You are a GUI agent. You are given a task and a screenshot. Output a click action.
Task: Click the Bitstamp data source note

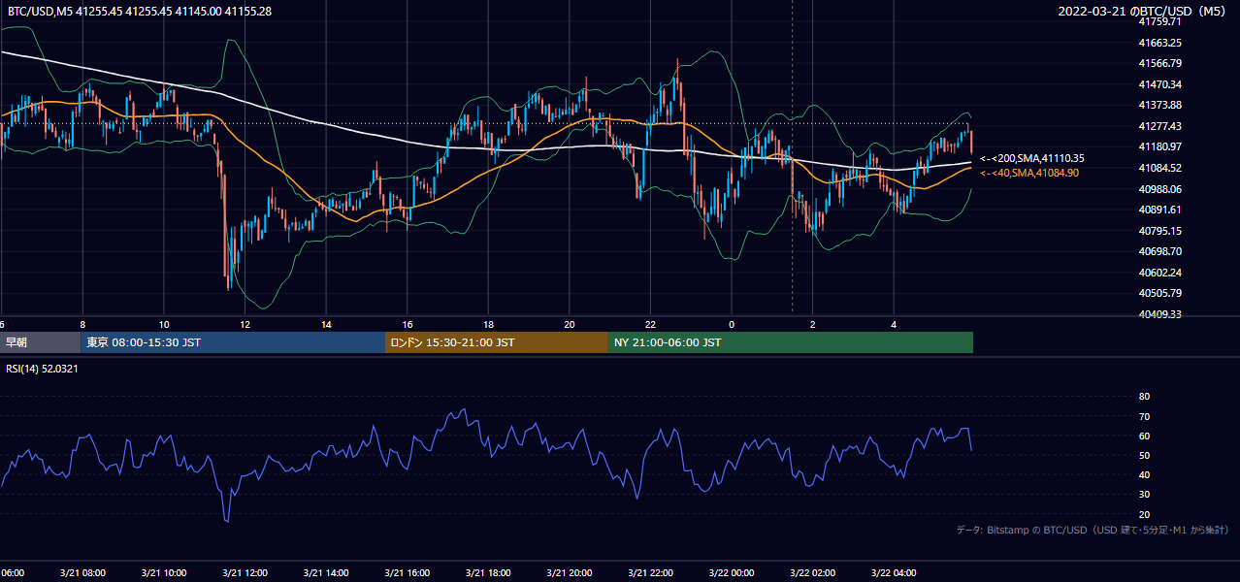pos(1093,531)
